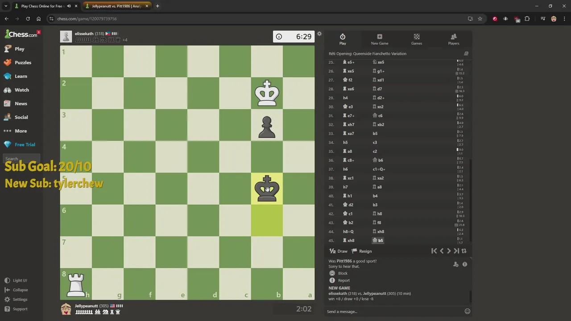The image size is (571, 321).
Task: Bookmark this page with the star
Action: point(480,19)
